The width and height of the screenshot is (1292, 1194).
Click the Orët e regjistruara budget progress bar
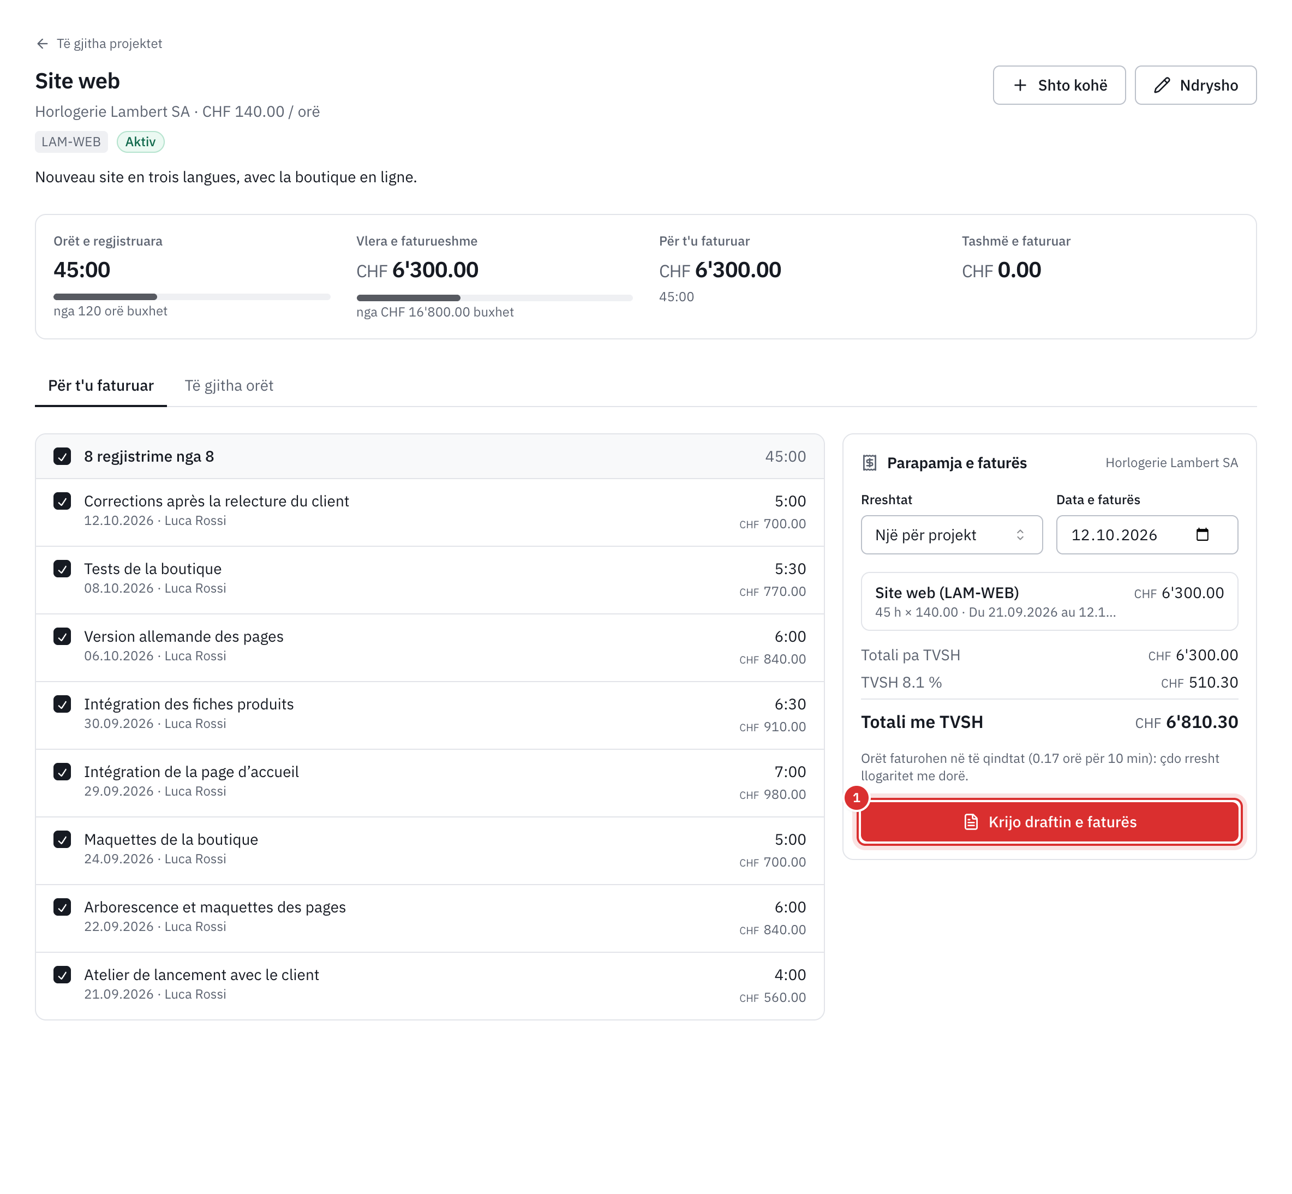point(192,296)
